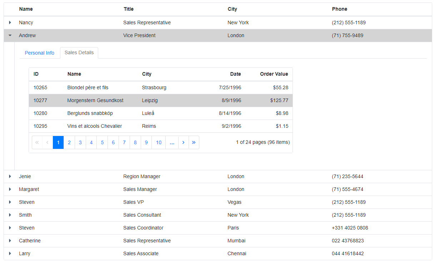Switch to Personal Info tab
434x262 pixels.
40,53
